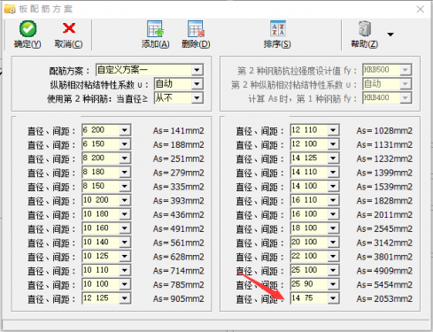Expand the 配筋方案 dropdown
The height and width of the screenshot is (332, 433).
(x=197, y=70)
